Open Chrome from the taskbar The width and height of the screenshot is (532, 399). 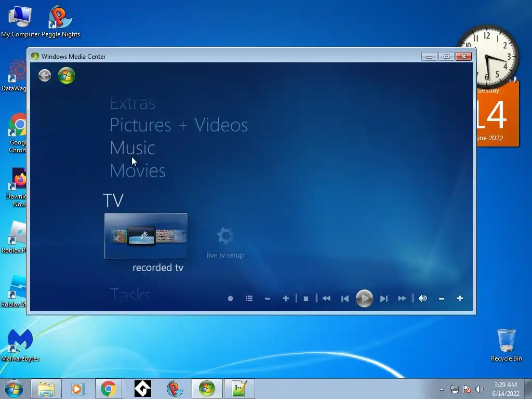click(108, 389)
